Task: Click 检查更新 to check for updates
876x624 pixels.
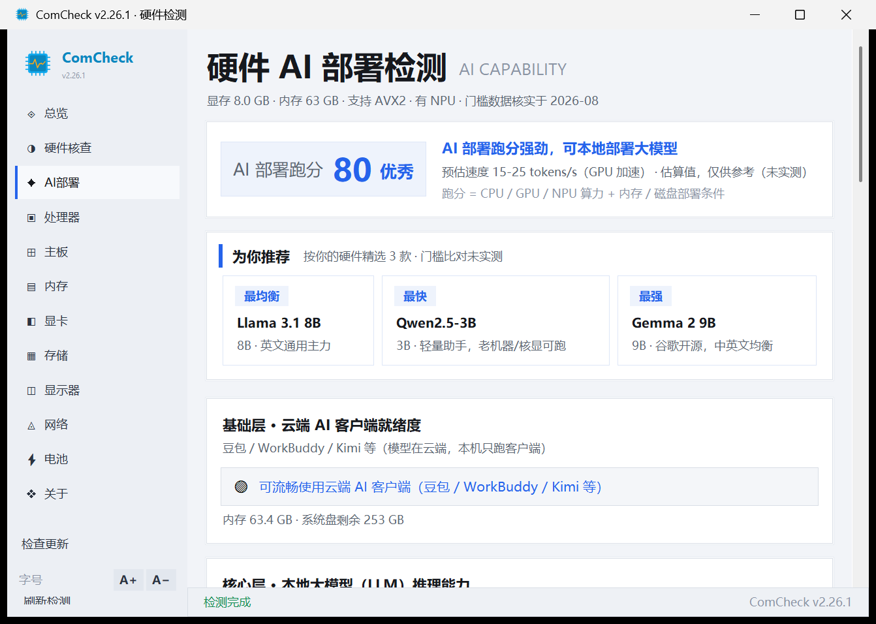Action: click(x=45, y=544)
